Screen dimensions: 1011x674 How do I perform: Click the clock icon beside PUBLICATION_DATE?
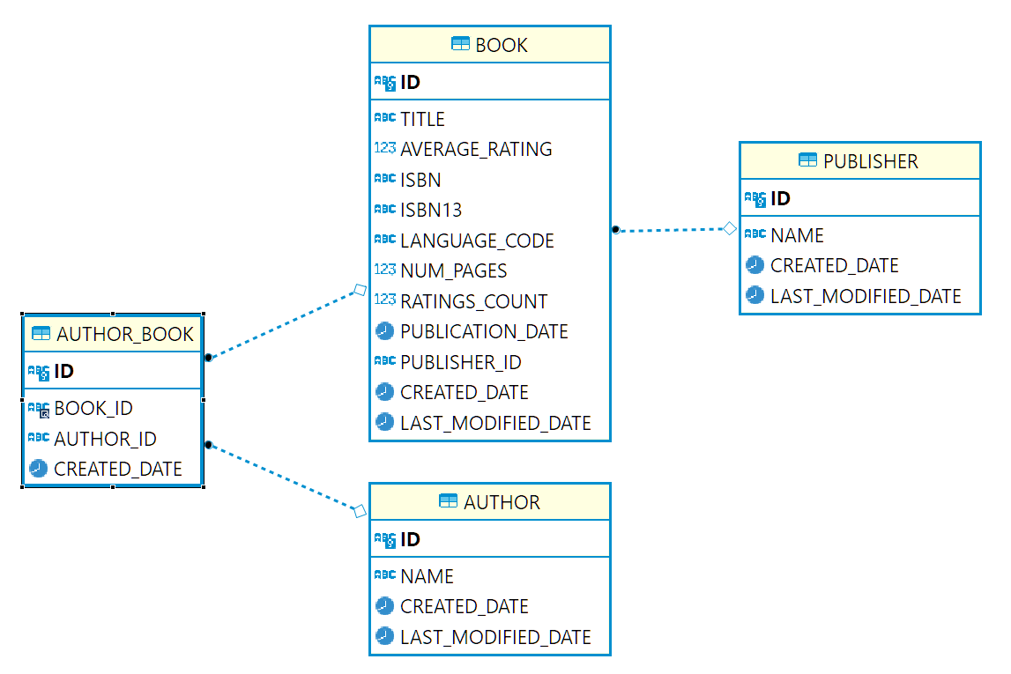[x=384, y=332]
